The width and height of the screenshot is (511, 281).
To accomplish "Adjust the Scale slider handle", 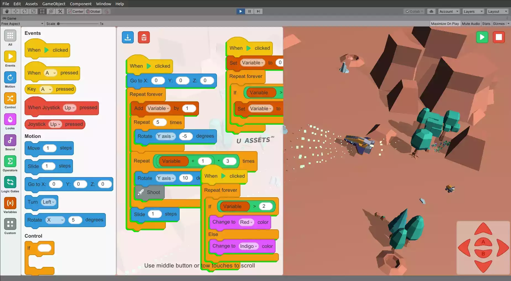I will (x=58, y=24).
